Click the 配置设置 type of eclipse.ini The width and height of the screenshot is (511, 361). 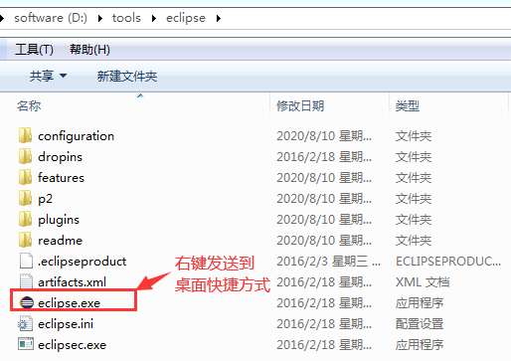(x=420, y=324)
